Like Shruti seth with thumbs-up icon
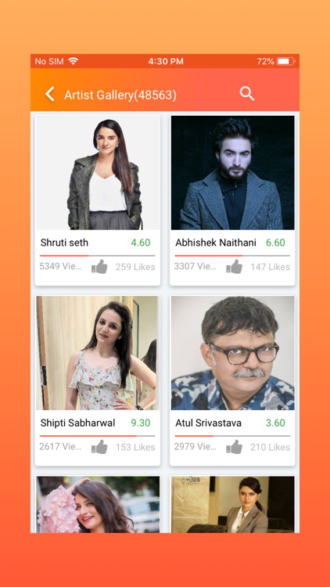This screenshot has width=330, height=587. pyautogui.click(x=99, y=267)
